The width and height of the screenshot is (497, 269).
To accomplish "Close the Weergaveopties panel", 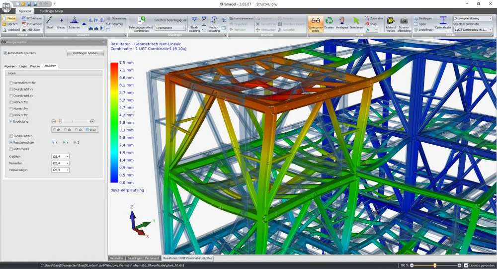I will pos(104,42).
